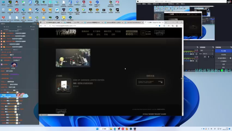Open the browser profile avatar icon
This screenshot has height=131, width=232.
tap(177, 26)
